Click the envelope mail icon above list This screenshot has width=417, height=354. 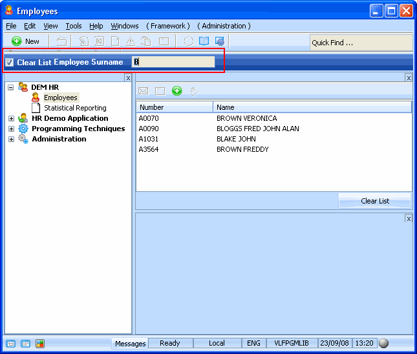click(143, 91)
